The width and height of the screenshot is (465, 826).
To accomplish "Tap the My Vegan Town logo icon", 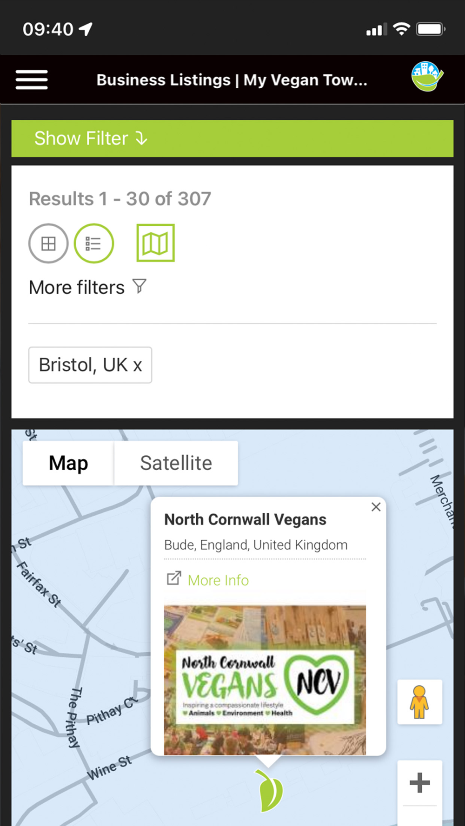I will (x=427, y=77).
